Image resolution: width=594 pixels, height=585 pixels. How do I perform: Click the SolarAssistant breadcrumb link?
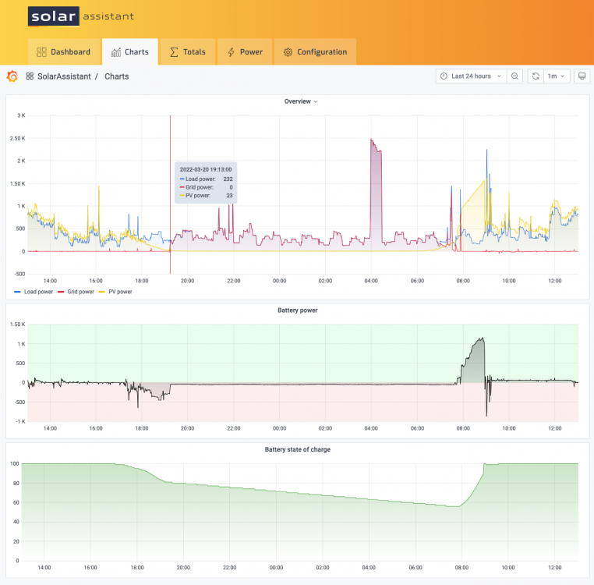click(x=64, y=76)
